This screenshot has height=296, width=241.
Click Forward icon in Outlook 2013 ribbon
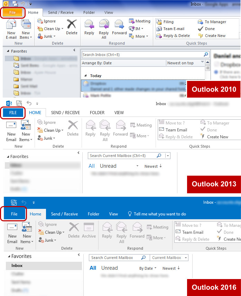point(121,125)
